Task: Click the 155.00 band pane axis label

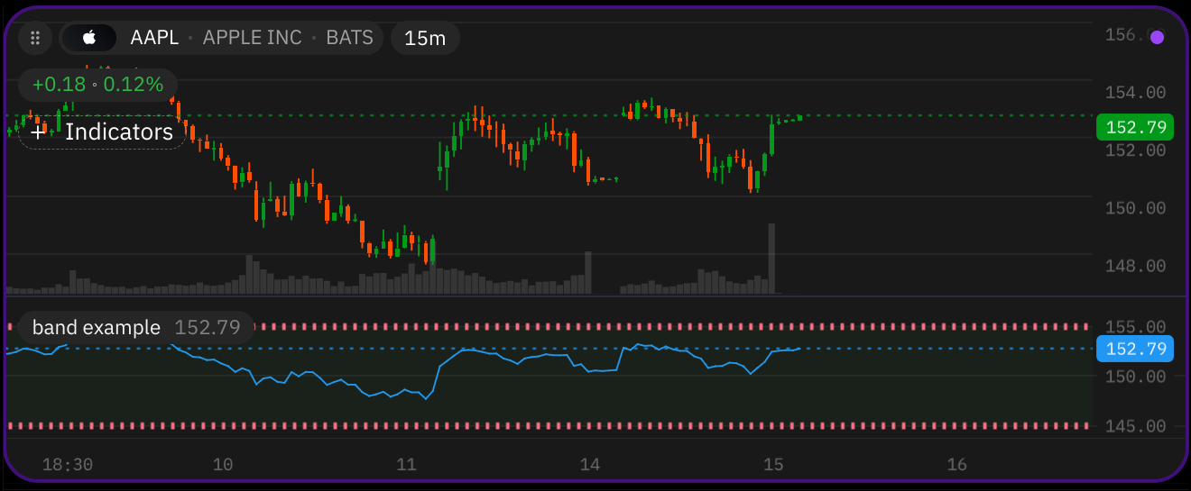Action: 1135,326
